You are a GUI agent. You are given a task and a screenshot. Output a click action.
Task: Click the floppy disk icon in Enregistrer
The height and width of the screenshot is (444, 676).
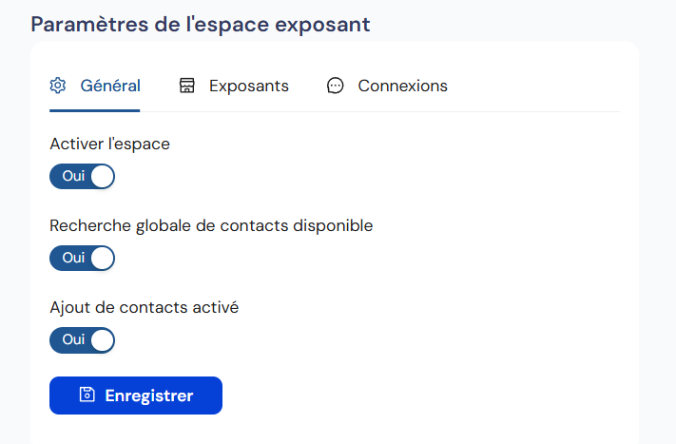[87, 396]
